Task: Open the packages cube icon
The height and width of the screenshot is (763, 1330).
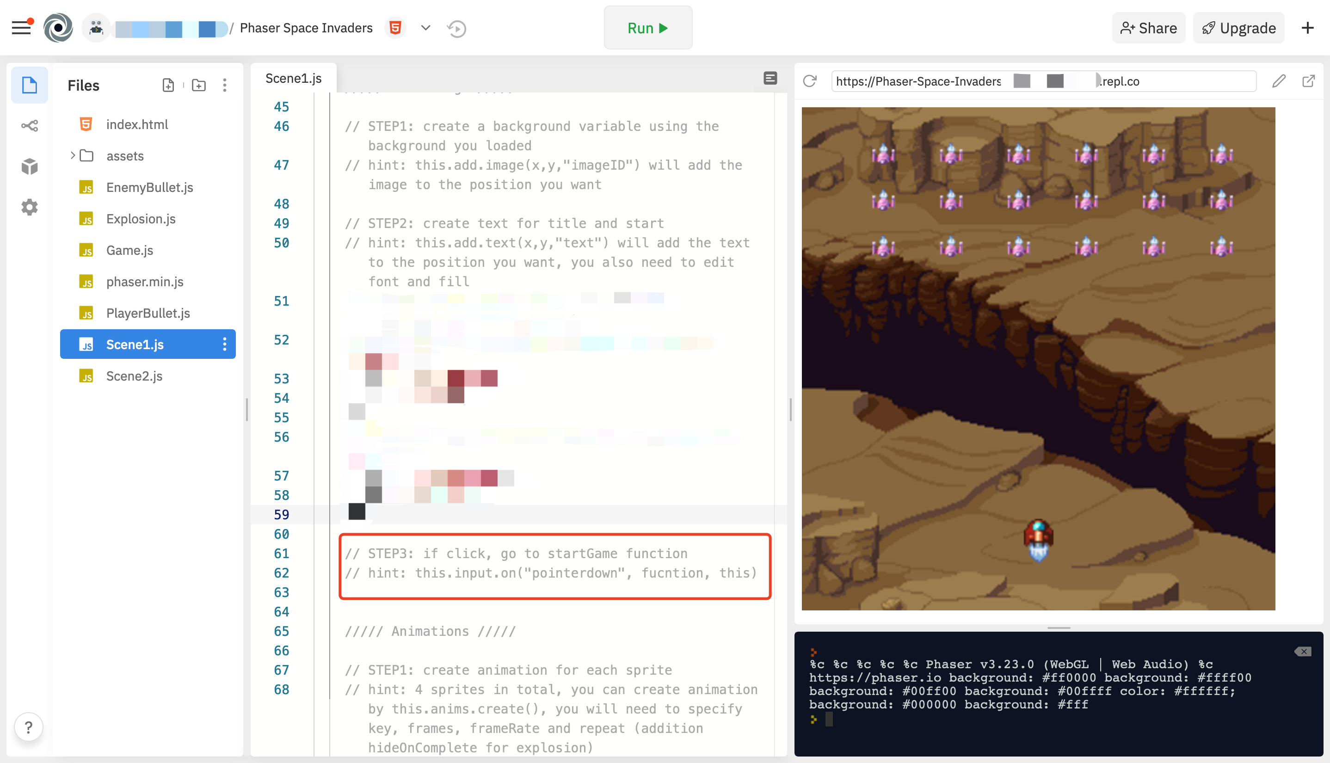Action: click(29, 166)
